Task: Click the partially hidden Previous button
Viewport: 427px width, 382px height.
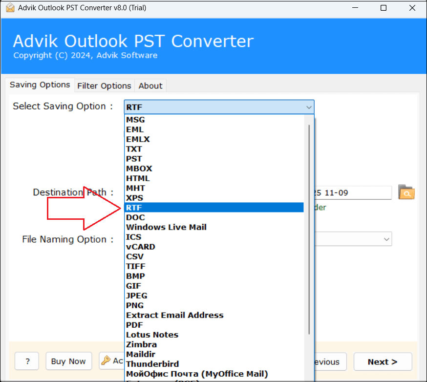Action: tap(330, 362)
